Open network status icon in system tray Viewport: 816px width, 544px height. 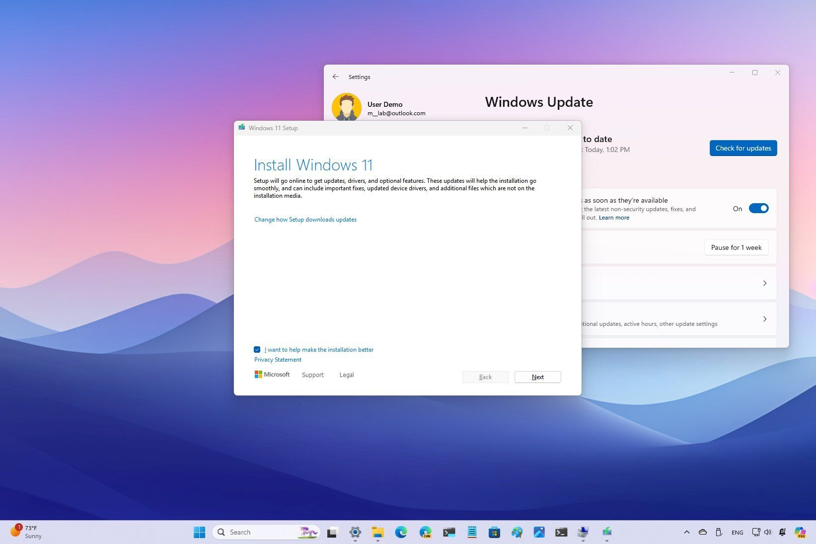[x=756, y=532]
